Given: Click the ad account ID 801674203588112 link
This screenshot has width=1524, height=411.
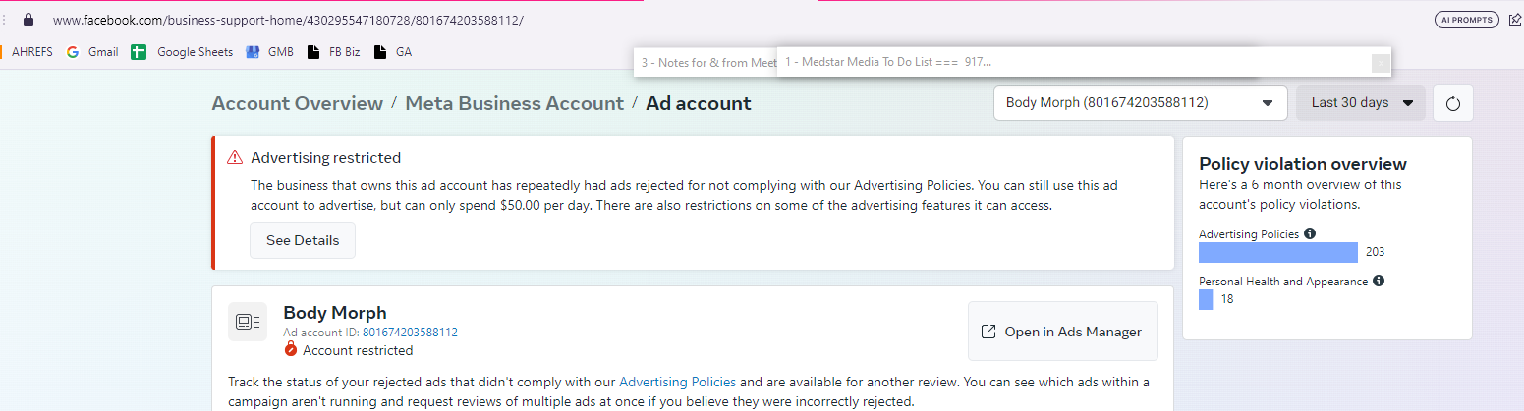Looking at the screenshot, I should click(410, 333).
